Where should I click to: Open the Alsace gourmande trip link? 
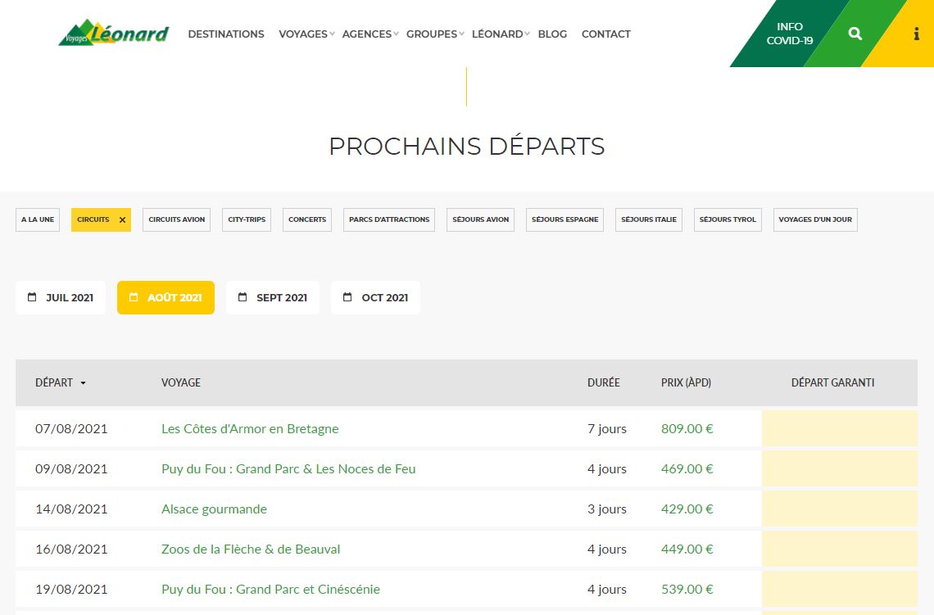tap(214, 509)
